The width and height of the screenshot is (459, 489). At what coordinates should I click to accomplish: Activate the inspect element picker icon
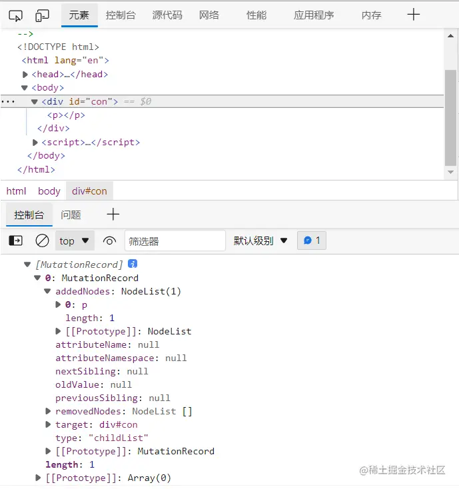pyautogui.click(x=15, y=15)
